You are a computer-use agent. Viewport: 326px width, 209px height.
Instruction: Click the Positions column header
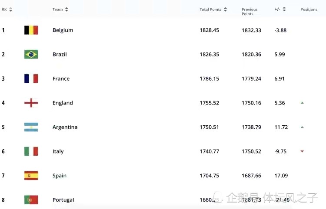(309, 10)
